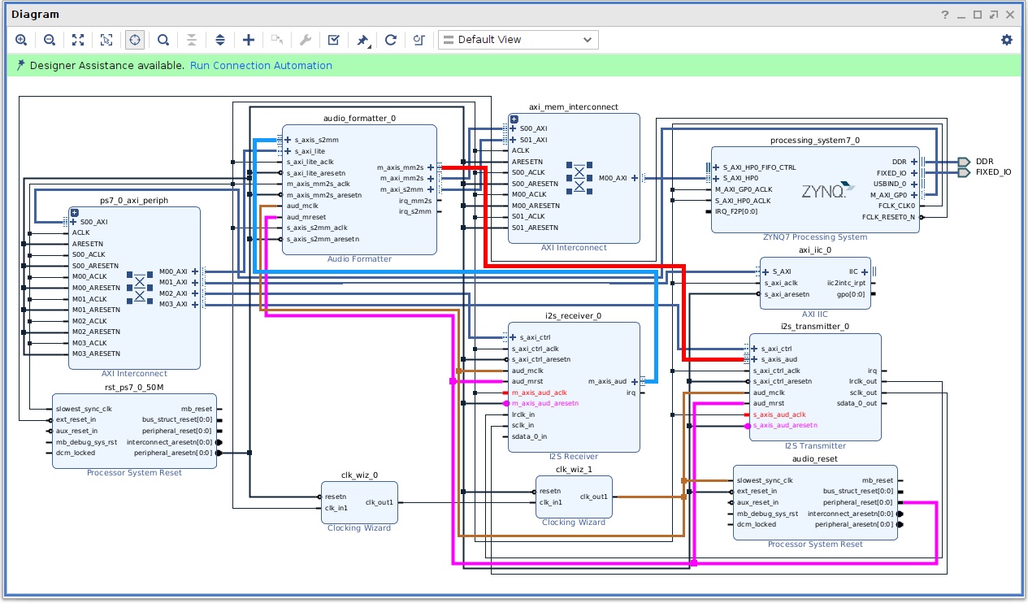Expand s_axis_s2mm interface pin on audio_formatter_0
The width and height of the screenshot is (1028, 603).
click(288, 140)
